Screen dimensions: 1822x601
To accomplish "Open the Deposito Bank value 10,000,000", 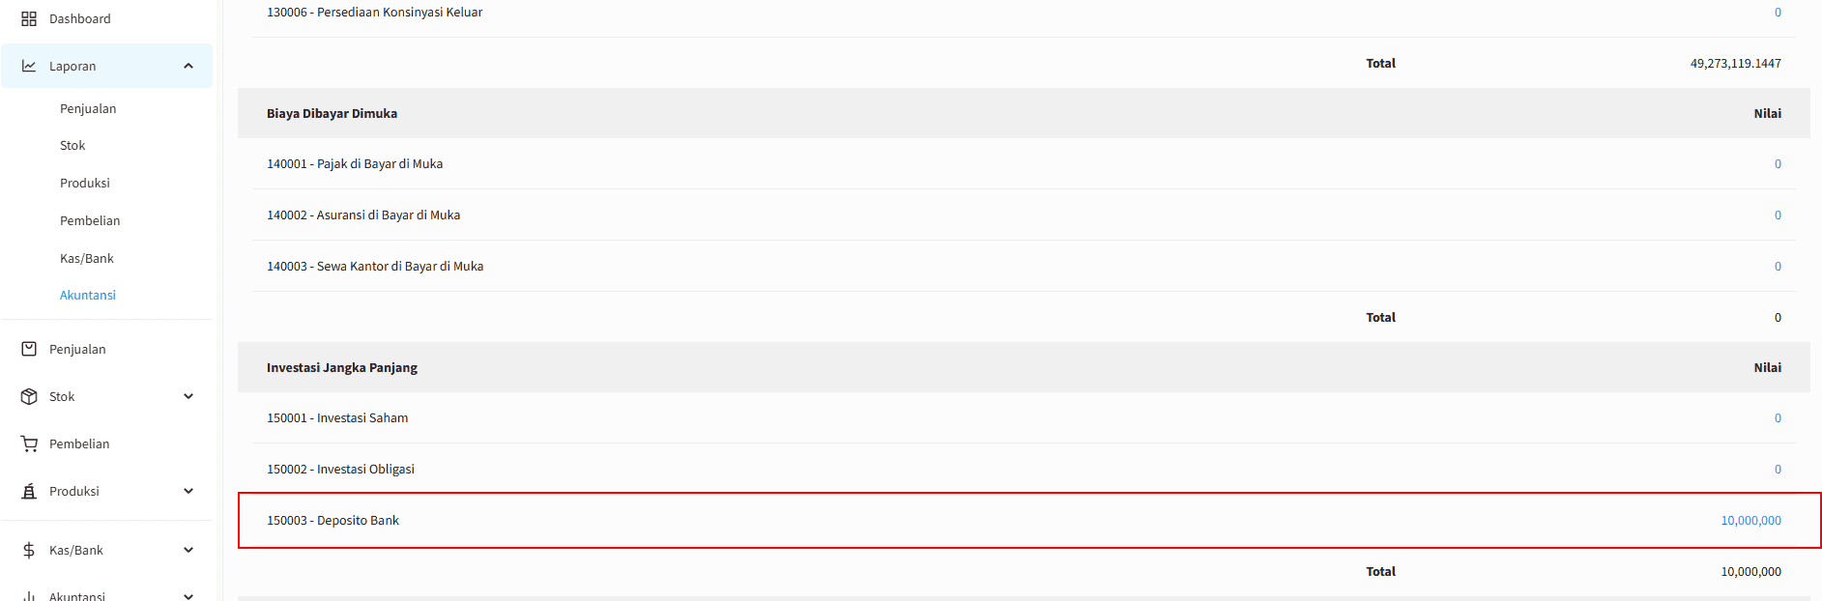I will tap(1750, 520).
